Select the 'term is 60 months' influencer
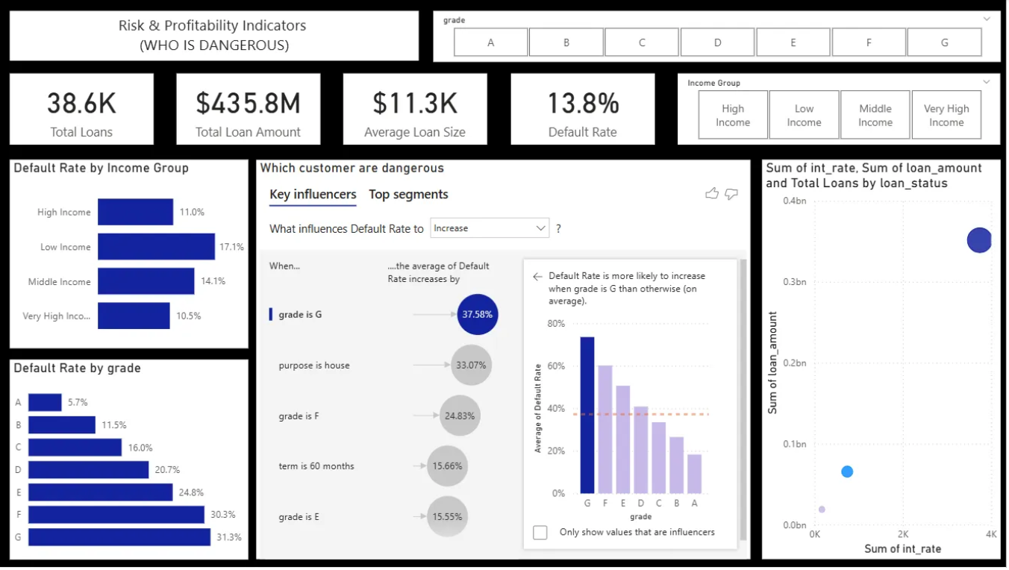 (316, 466)
